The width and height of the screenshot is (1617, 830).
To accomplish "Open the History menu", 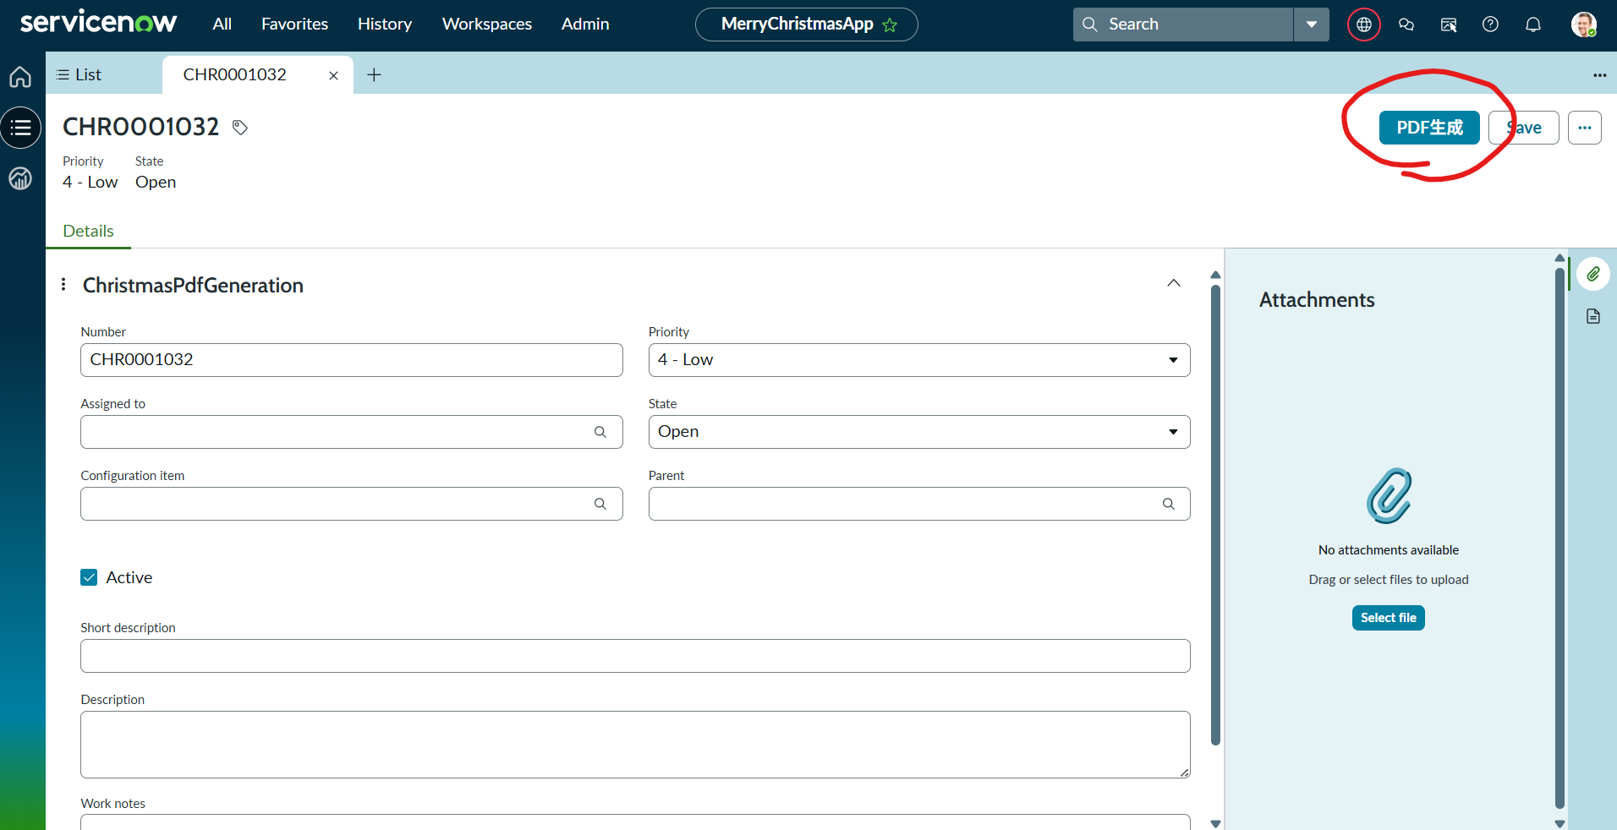I will pyautogui.click(x=385, y=25).
